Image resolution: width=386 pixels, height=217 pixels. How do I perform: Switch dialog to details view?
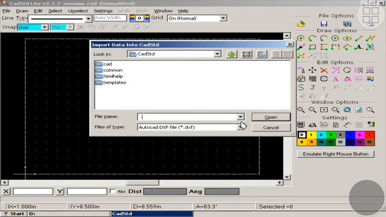point(287,54)
